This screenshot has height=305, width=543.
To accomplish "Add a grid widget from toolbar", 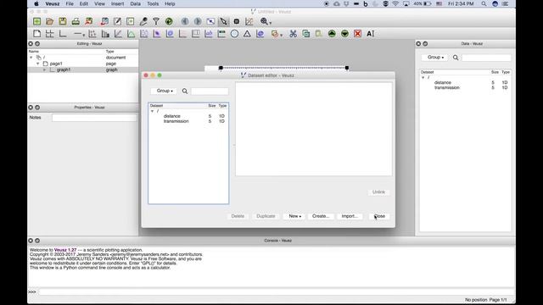I will click(49, 34).
